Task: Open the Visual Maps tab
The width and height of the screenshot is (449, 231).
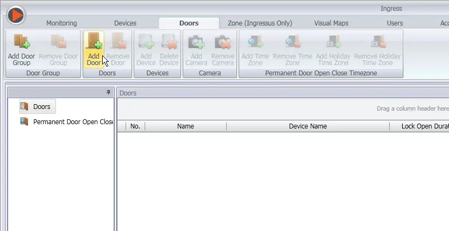Action: pyautogui.click(x=331, y=23)
